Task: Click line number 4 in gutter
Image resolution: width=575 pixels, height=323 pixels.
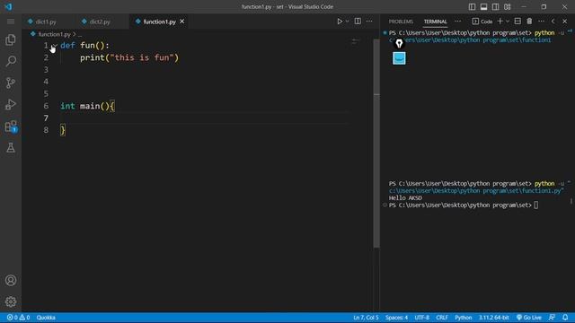Action: pyautogui.click(x=46, y=82)
